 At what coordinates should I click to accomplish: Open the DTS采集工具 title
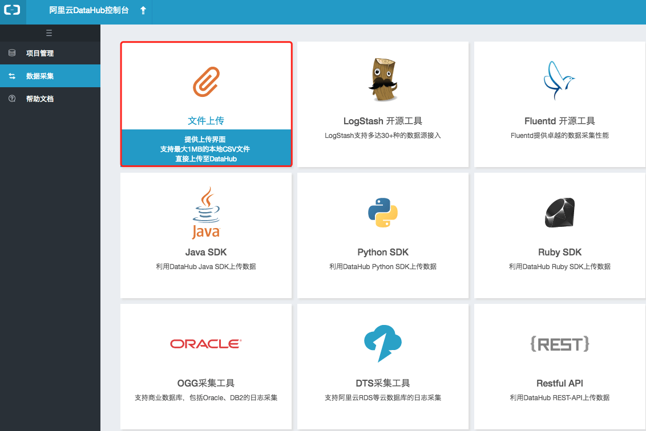point(383,383)
